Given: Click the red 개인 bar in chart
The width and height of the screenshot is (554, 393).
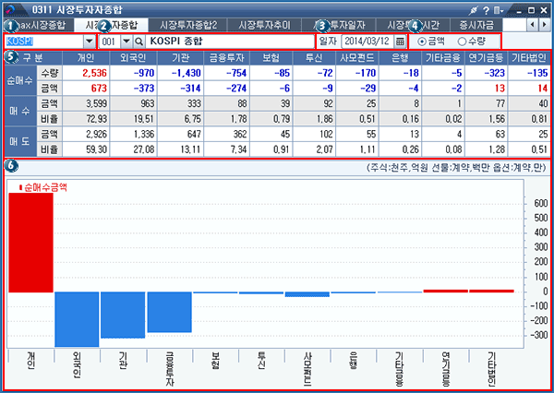Looking at the screenshot, I should (x=31, y=243).
